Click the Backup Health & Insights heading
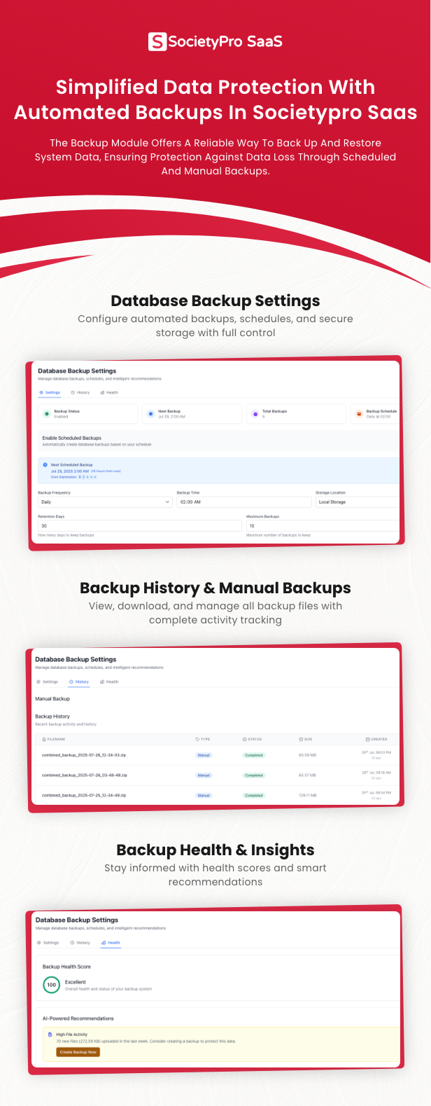 [x=215, y=850]
